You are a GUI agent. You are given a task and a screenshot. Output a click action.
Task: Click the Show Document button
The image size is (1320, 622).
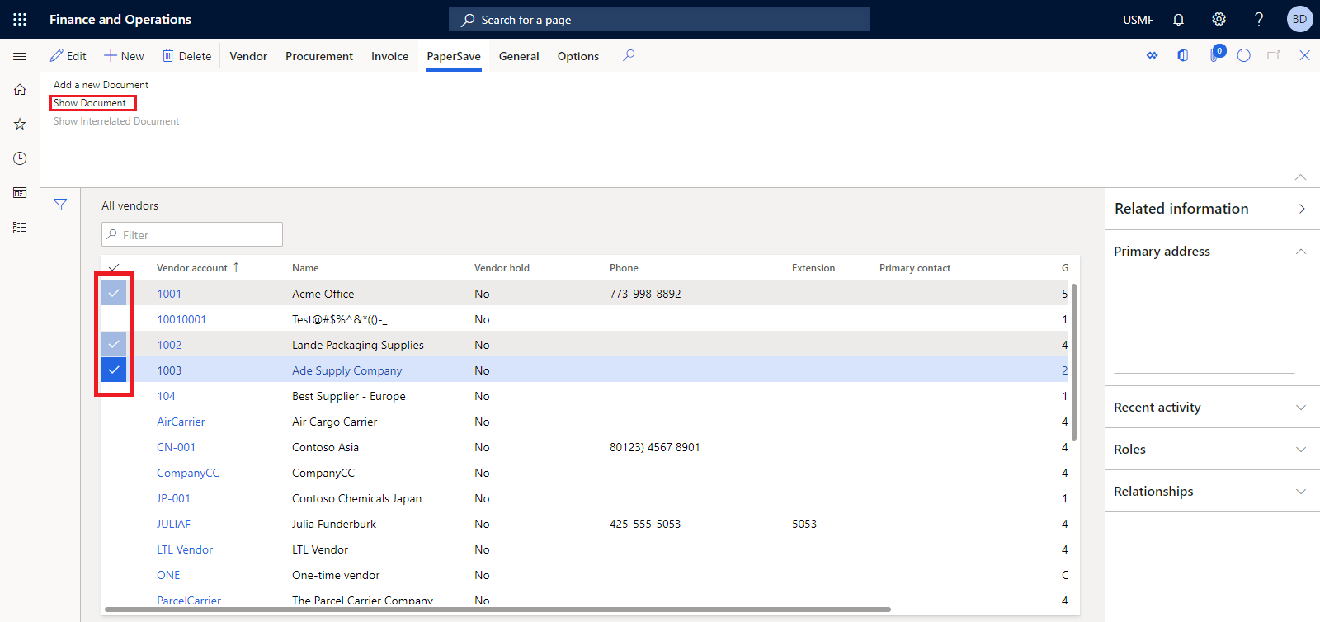click(90, 103)
